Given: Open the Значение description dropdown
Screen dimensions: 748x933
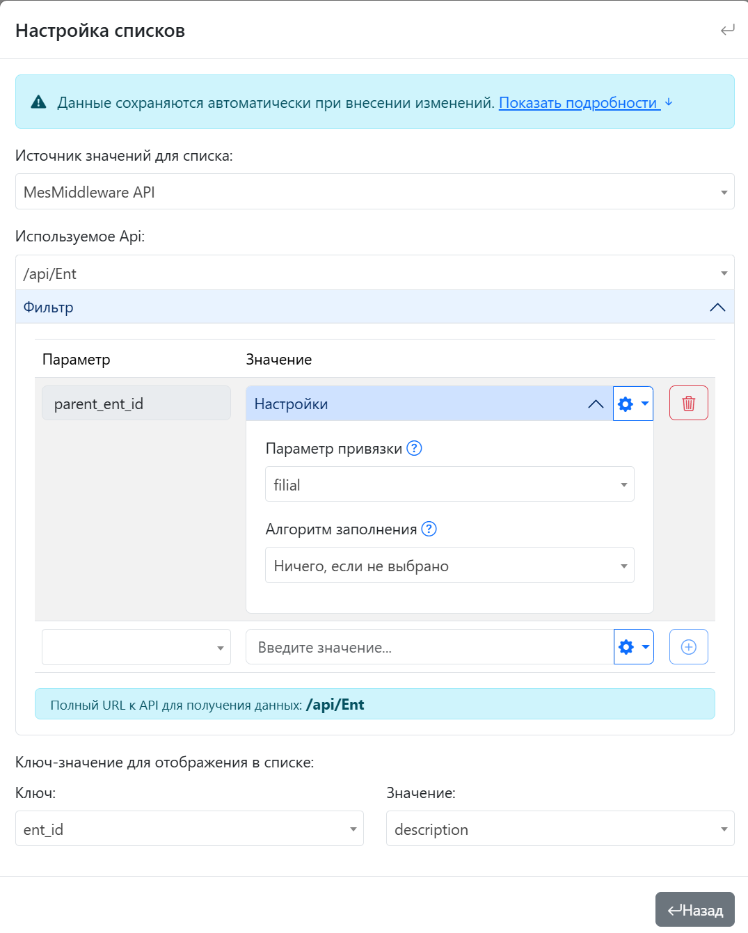Looking at the screenshot, I should click(559, 829).
